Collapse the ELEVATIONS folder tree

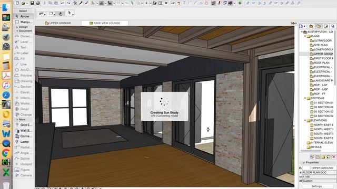click(305, 120)
